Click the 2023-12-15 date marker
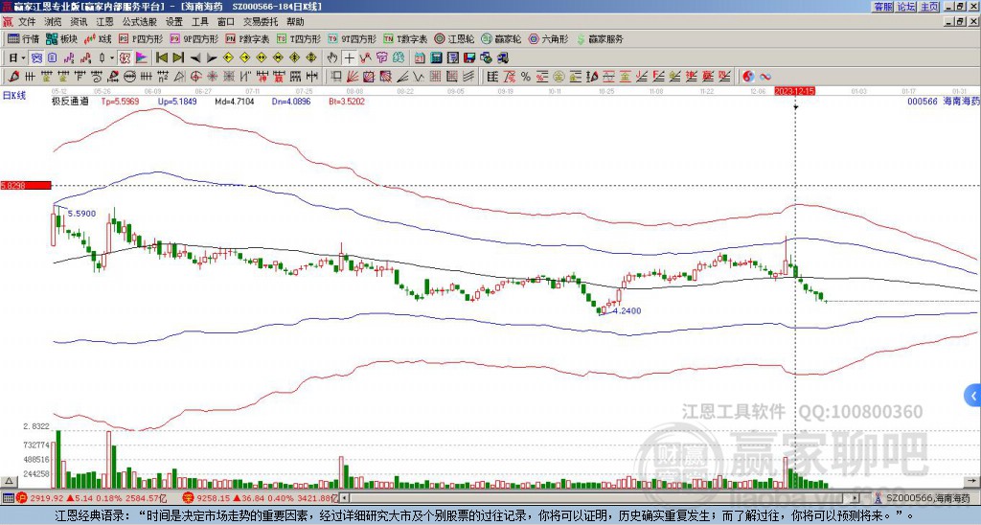 coord(794,91)
